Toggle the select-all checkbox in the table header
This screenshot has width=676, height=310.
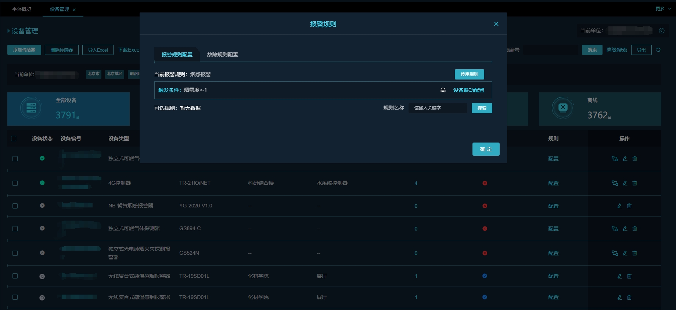coord(14,139)
